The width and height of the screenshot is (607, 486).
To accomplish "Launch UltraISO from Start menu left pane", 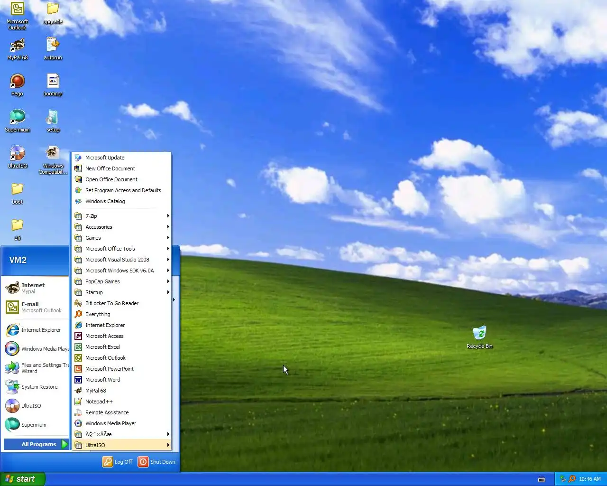I will (x=36, y=406).
